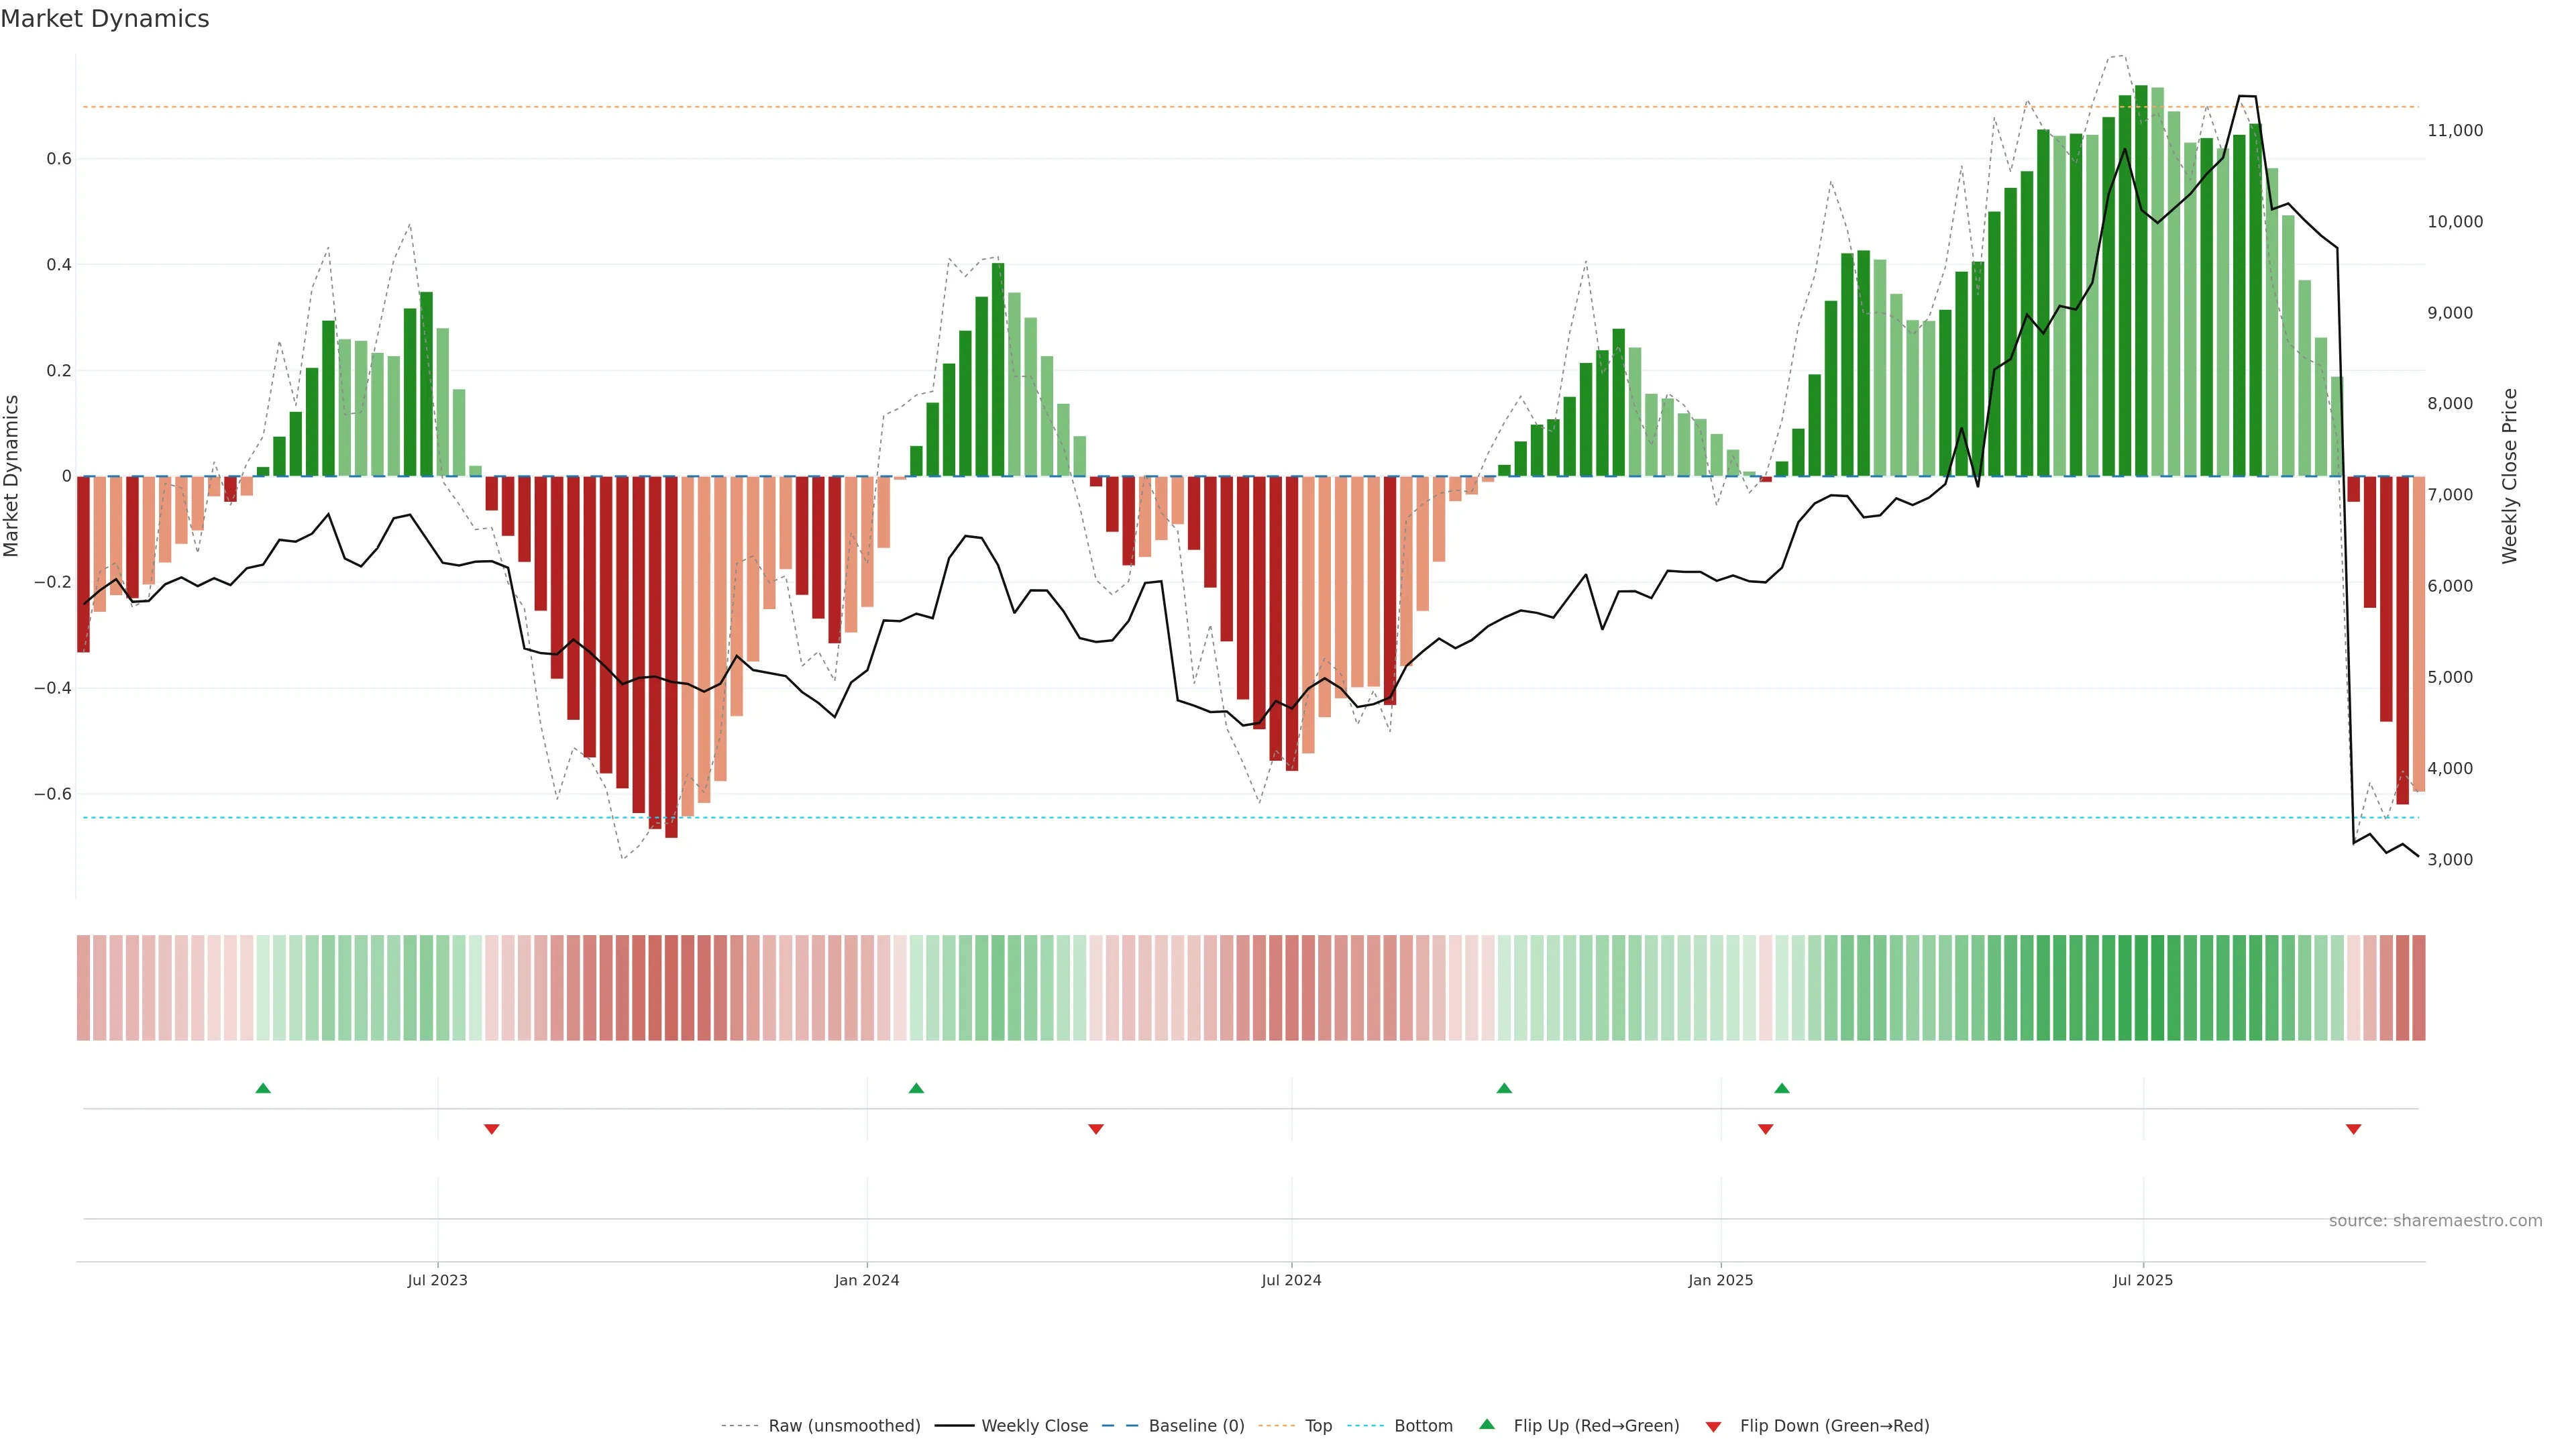Click the last red flip-down triangle marker
The height and width of the screenshot is (1449, 2576).
coord(2353,1129)
